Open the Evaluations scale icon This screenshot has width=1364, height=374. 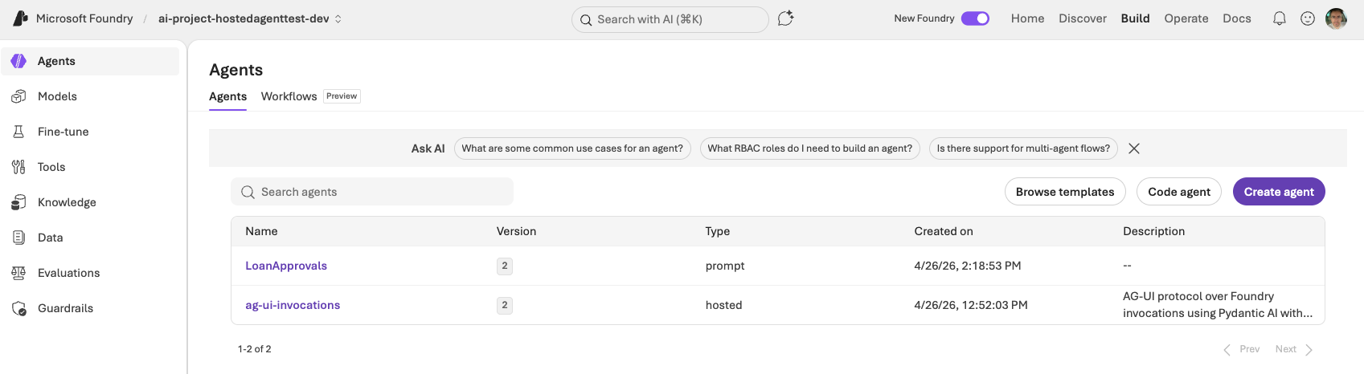click(x=18, y=273)
